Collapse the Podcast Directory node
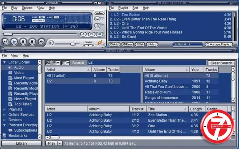 coord(4,125)
